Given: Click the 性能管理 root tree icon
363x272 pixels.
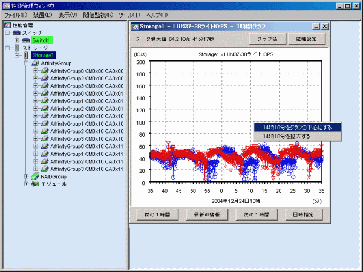Looking at the screenshot, I should (x=7, y=25).
